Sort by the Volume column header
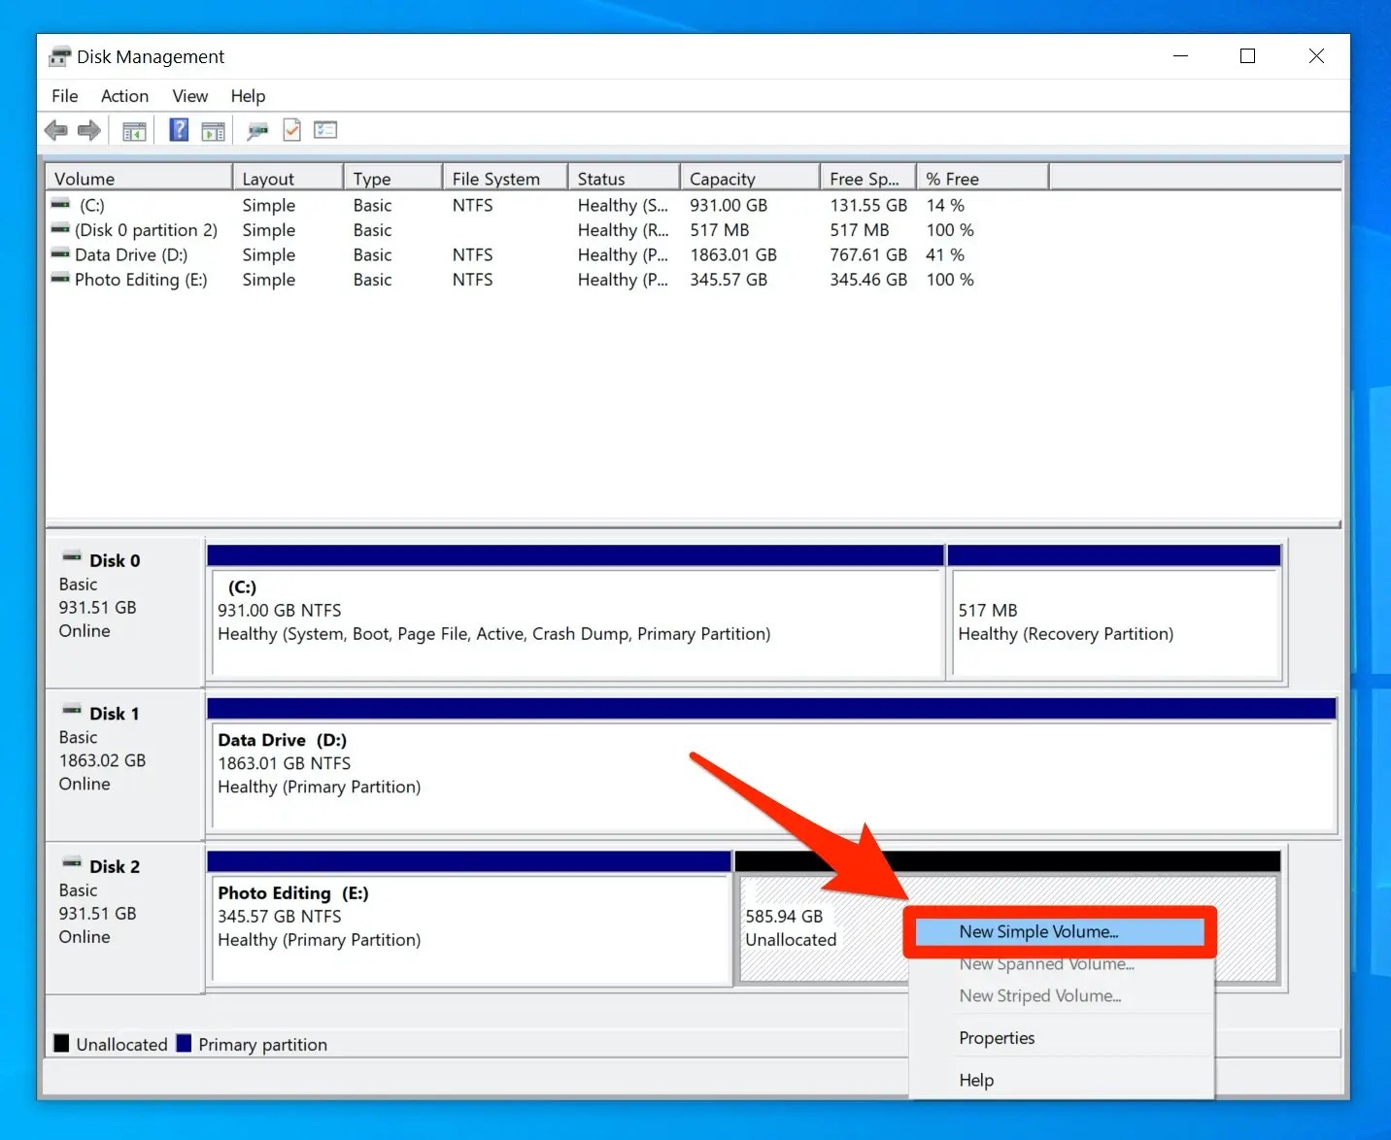1391x1140 pixels. [x=139, y=179]
